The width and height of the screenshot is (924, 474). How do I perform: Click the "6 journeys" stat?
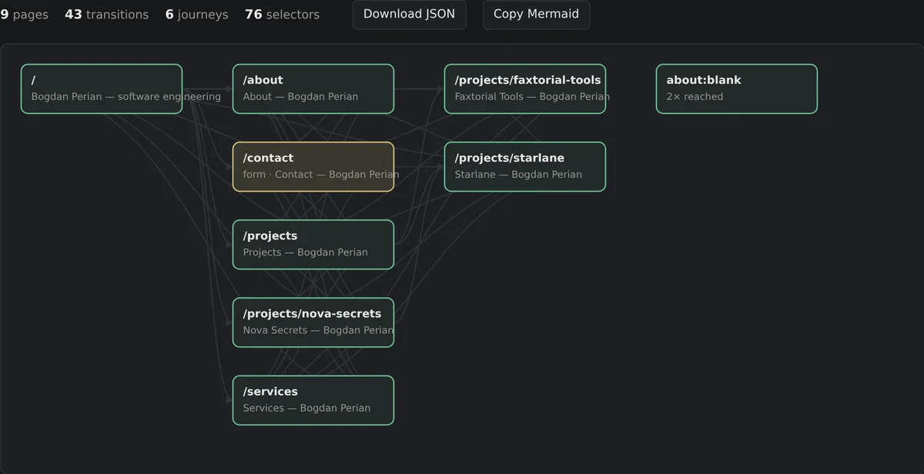[197, 15]
